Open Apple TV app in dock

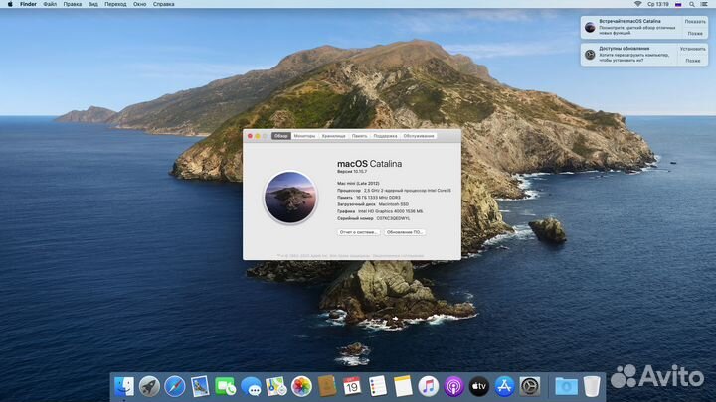[479, 386]
